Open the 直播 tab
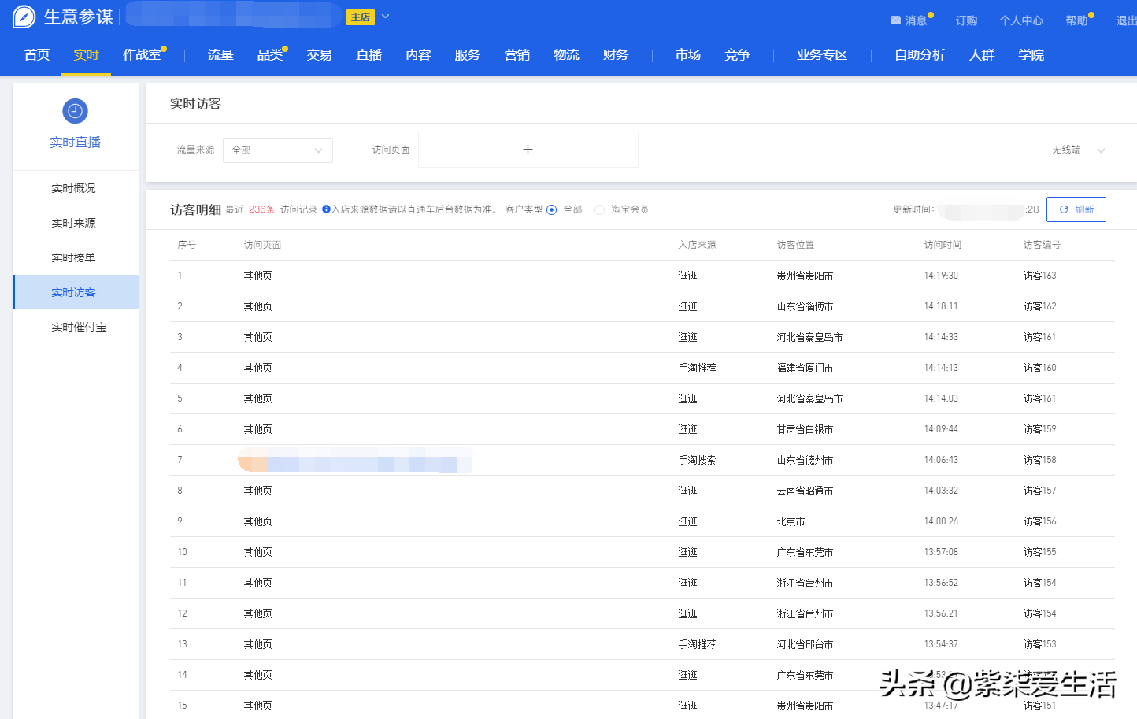 pyautogui.click(x=369, y=55)
